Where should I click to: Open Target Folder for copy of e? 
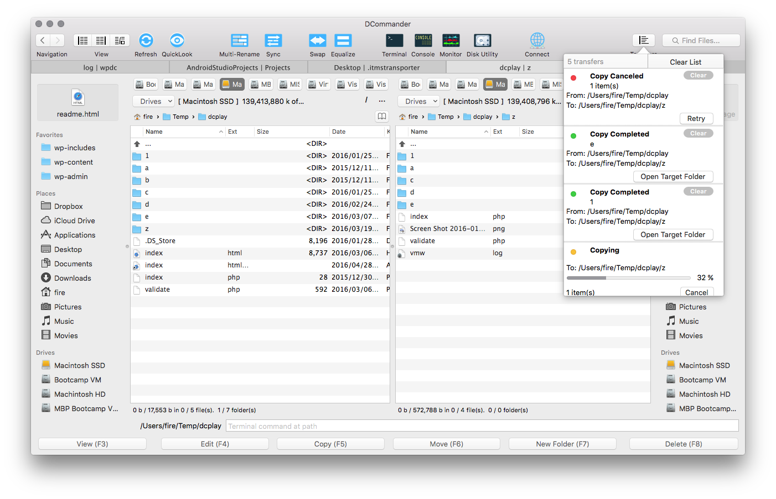(x=673, y=176)
